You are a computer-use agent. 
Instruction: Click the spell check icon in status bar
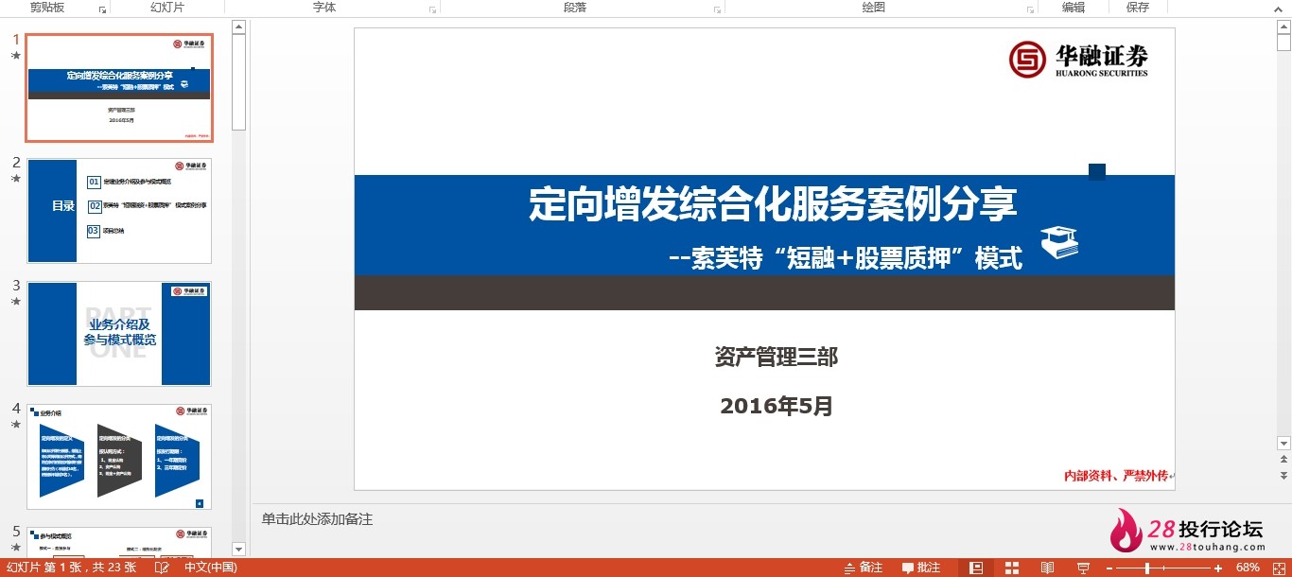point(162,568)
